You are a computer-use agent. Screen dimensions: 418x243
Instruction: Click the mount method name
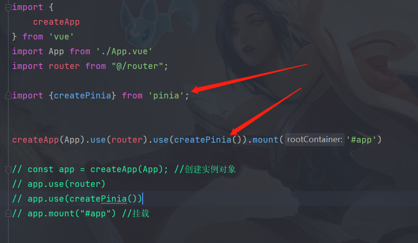265,140
